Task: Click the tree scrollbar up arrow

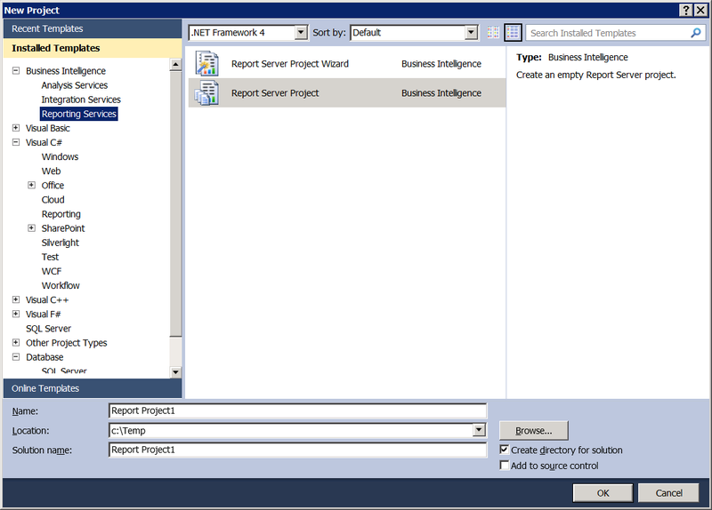Action: click(x=175, y=65)
